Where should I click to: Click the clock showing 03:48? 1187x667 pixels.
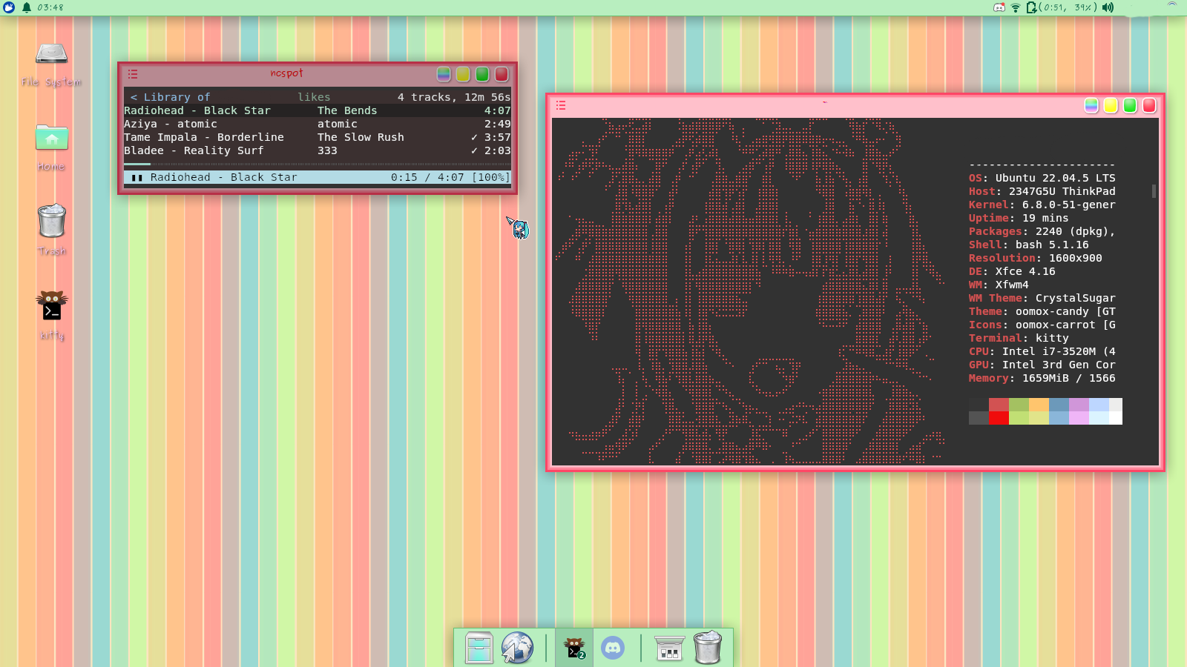(50, 7)
